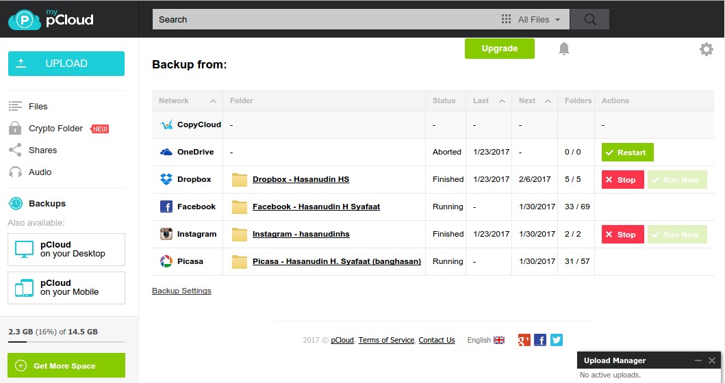Stop the Instagram backup
This screenshot has width=725, height=383.
point(622,234)
